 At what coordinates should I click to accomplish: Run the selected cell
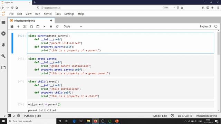44,27
